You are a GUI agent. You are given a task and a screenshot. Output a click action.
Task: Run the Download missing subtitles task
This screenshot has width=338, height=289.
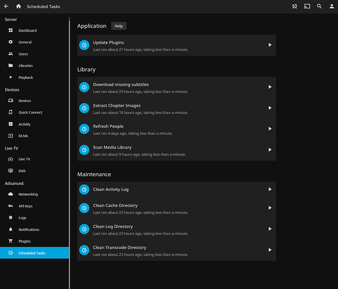point(270,87)
